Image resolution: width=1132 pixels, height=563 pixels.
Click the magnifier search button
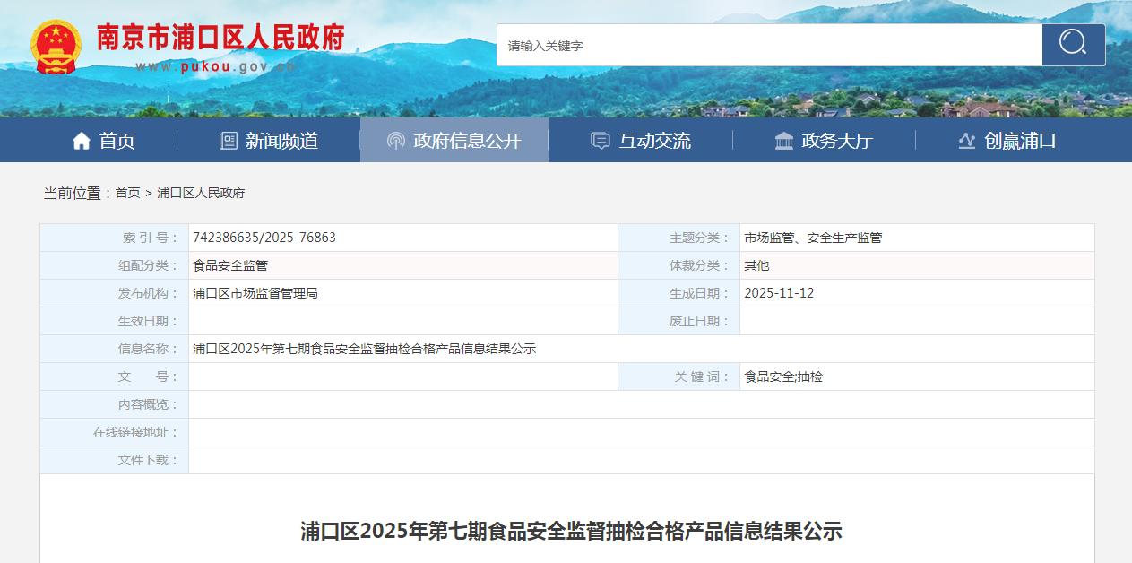[x=1073, y=45]
